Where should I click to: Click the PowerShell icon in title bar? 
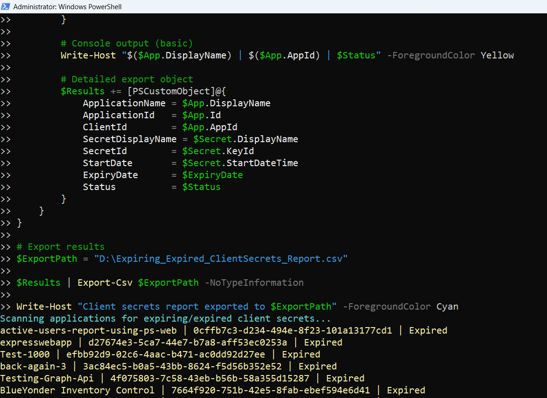pos(6,7)
